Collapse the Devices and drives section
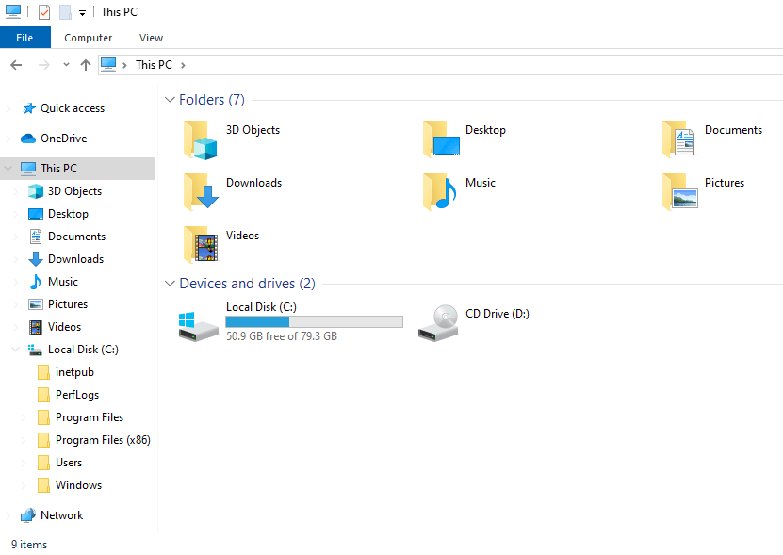Image resolution: width=783 pixels, height=555 pixels. tap(170, 283)
